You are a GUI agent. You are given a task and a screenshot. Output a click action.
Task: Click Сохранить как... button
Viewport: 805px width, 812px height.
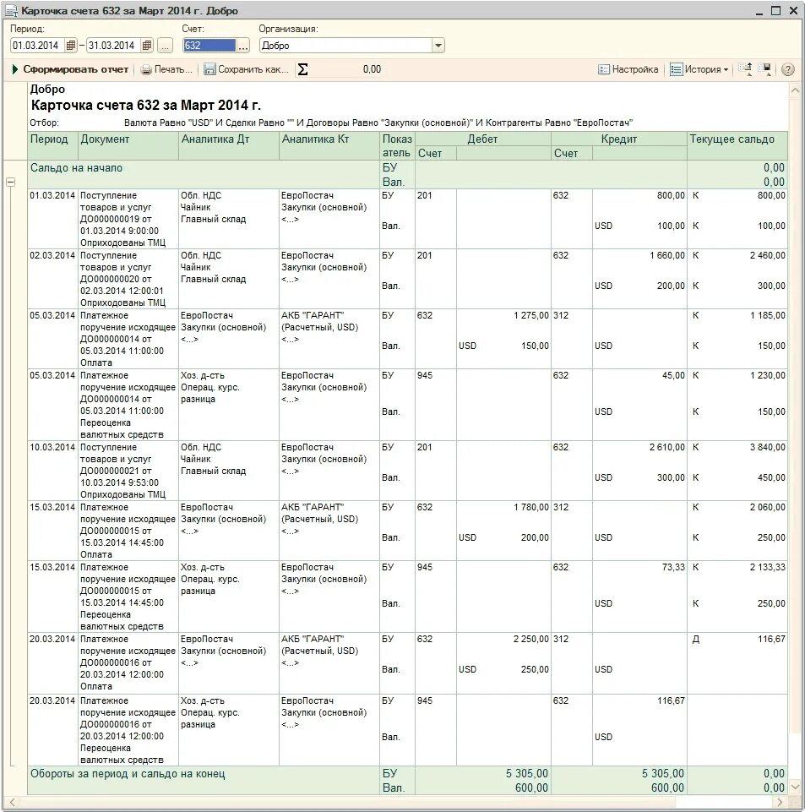pyautogui.click(x=246, y=69)
